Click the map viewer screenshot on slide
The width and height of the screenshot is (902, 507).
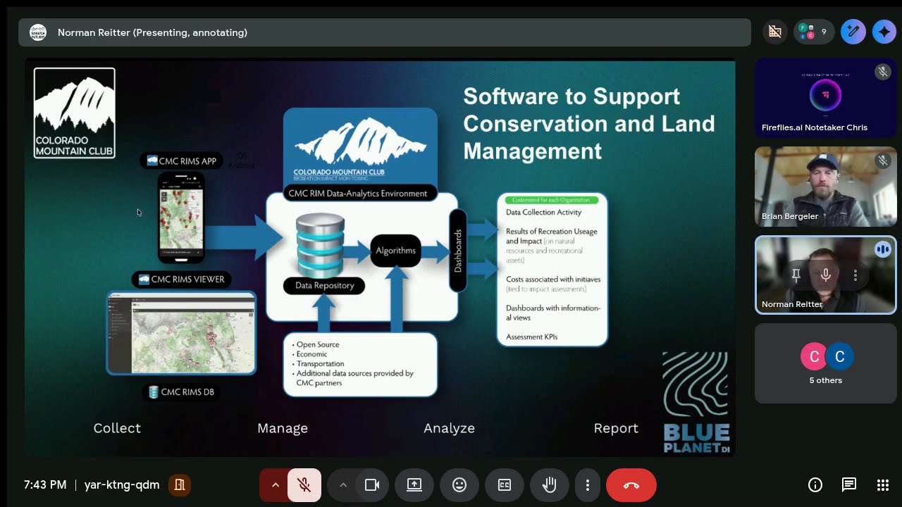(181, 332)
